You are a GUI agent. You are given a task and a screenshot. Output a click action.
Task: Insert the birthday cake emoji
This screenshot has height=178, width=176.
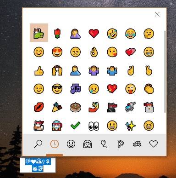(x=76, y=107)
